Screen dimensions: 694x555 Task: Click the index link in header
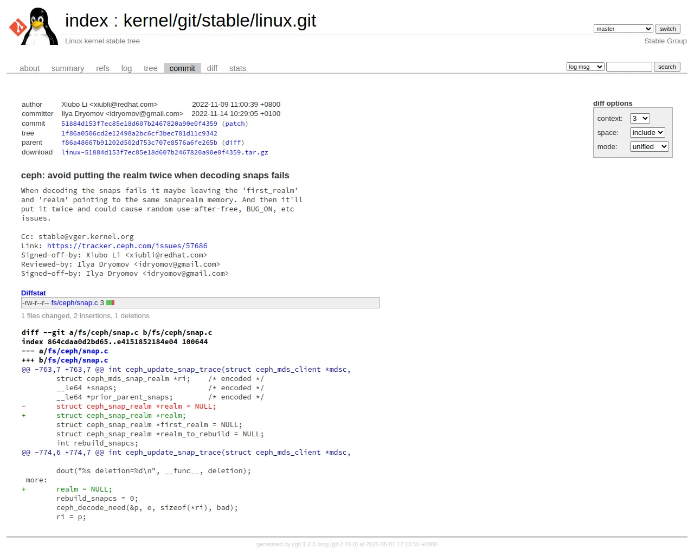click(87, 21)
